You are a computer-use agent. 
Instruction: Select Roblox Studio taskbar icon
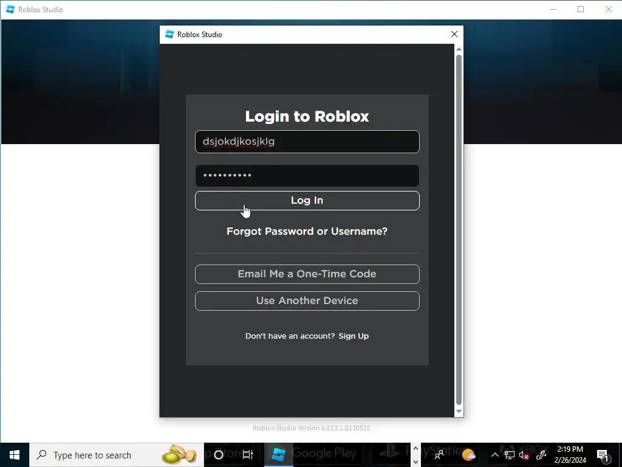click(278, 455)
